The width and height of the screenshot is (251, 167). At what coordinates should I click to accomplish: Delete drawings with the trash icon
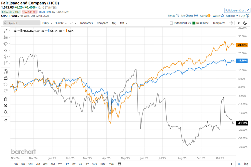point(6,99)
